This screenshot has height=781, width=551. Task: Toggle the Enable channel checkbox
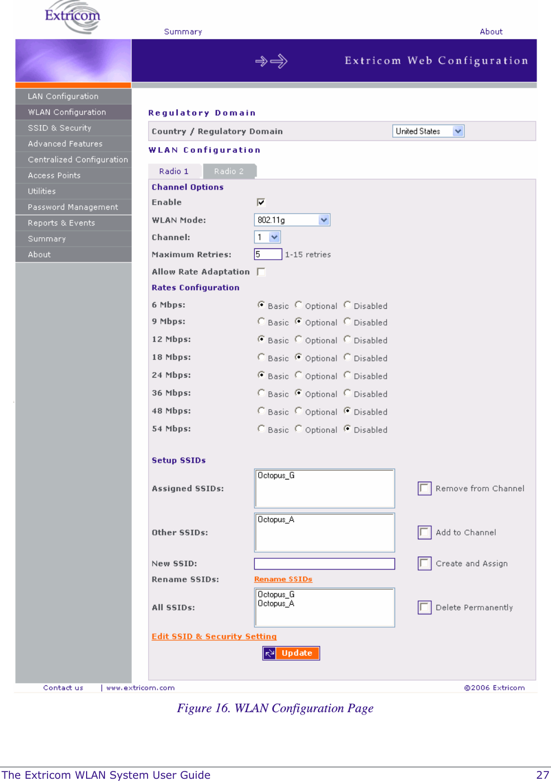tap(261, 202)
